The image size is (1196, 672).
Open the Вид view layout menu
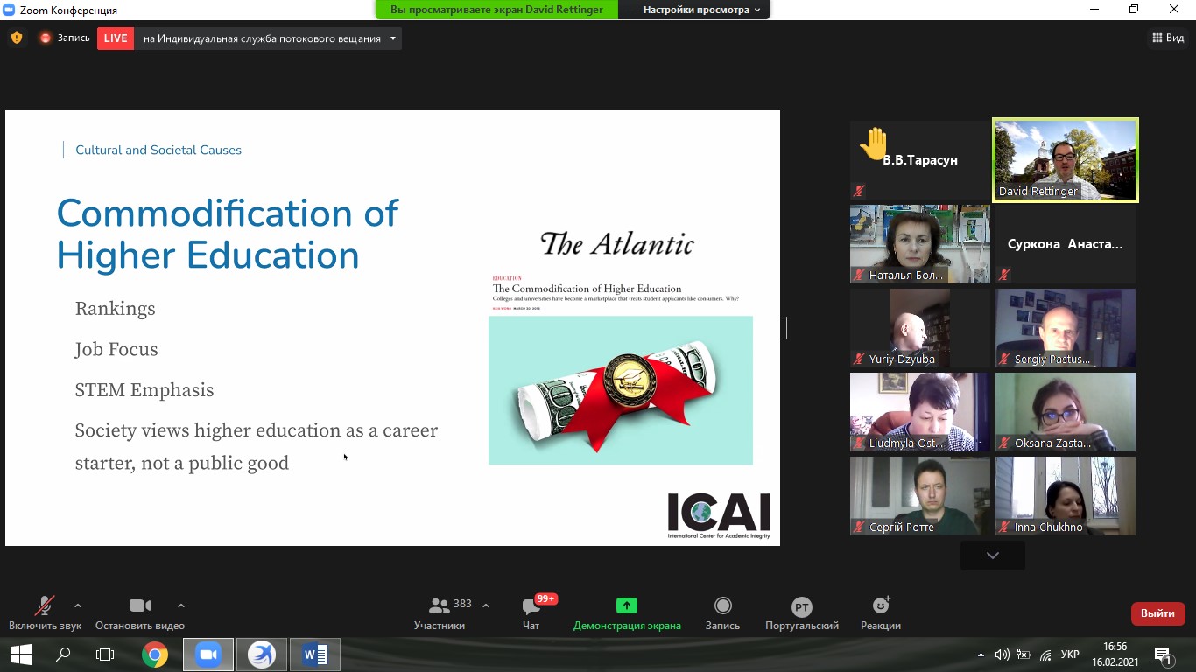pos(1168,38)
